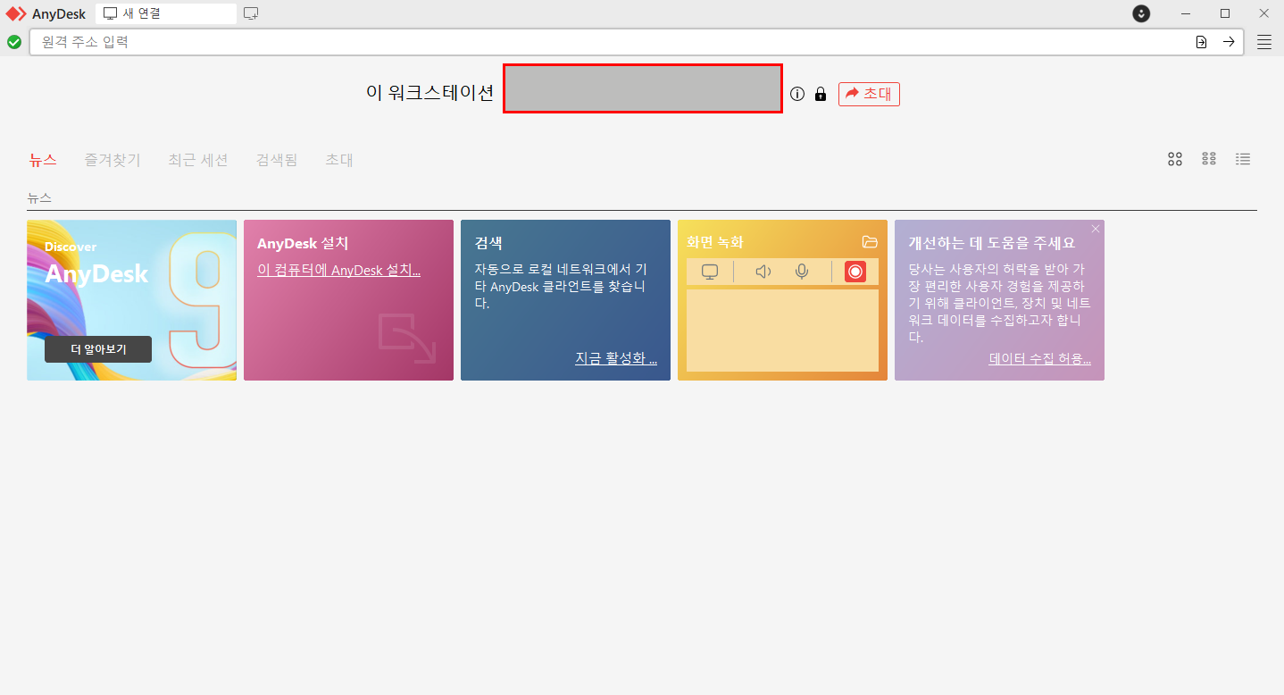Image resolution: width=1284 pixels, height=695 pixels.
Task: Click the connect arrow in address bar
Action: 1229,42
